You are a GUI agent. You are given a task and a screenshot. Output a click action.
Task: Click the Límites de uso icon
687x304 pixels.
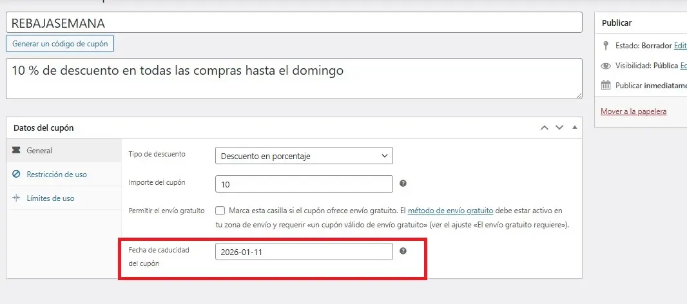click(x=16, y=198)
